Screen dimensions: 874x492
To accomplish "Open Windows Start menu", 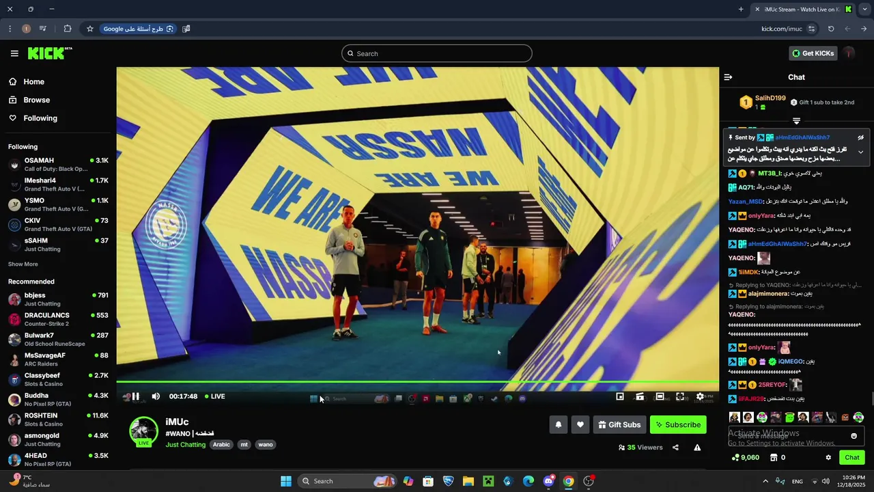I will click(286, 481).
